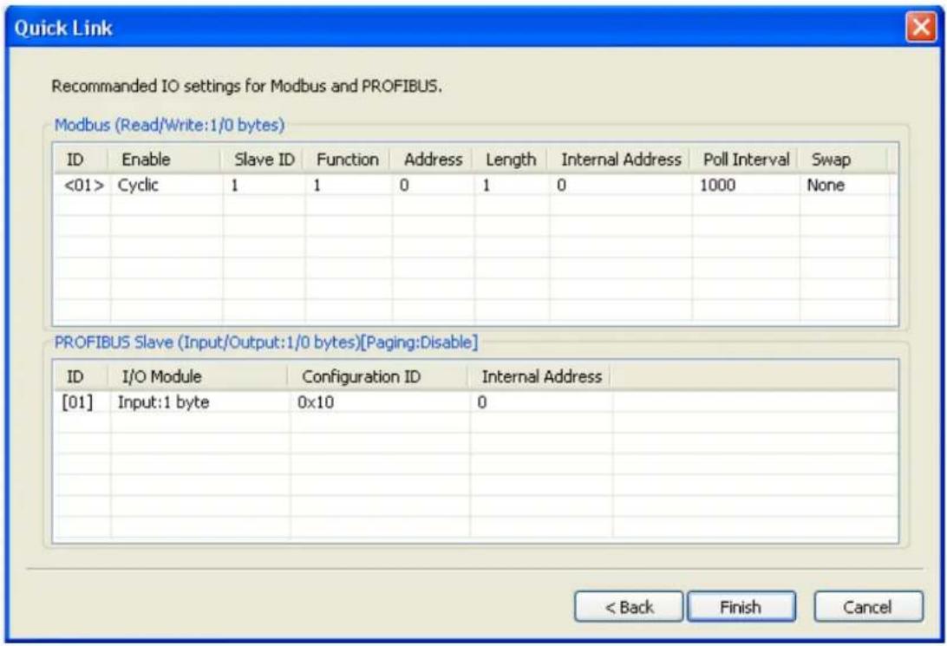The width and height of the screenshot is (947, 646).
Task: Click the Cyclic cell in Modbus row
Action: coord(138,185)
